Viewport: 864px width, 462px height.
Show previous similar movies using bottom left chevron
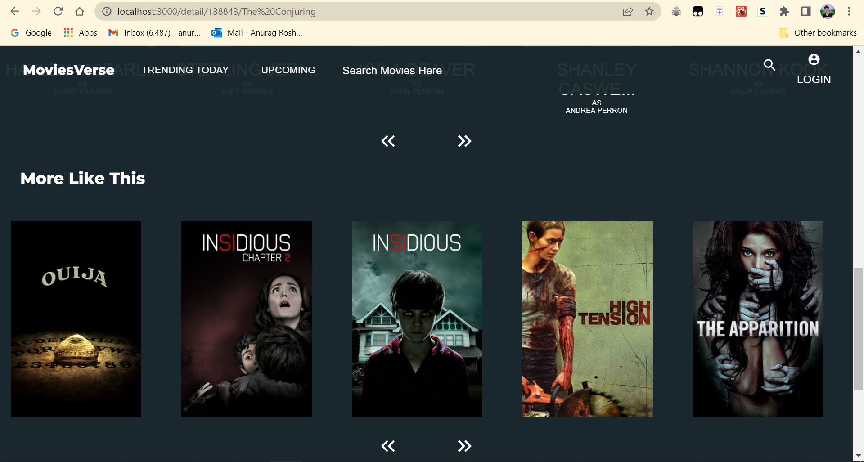pyautogui.click(x=388, y=446)
